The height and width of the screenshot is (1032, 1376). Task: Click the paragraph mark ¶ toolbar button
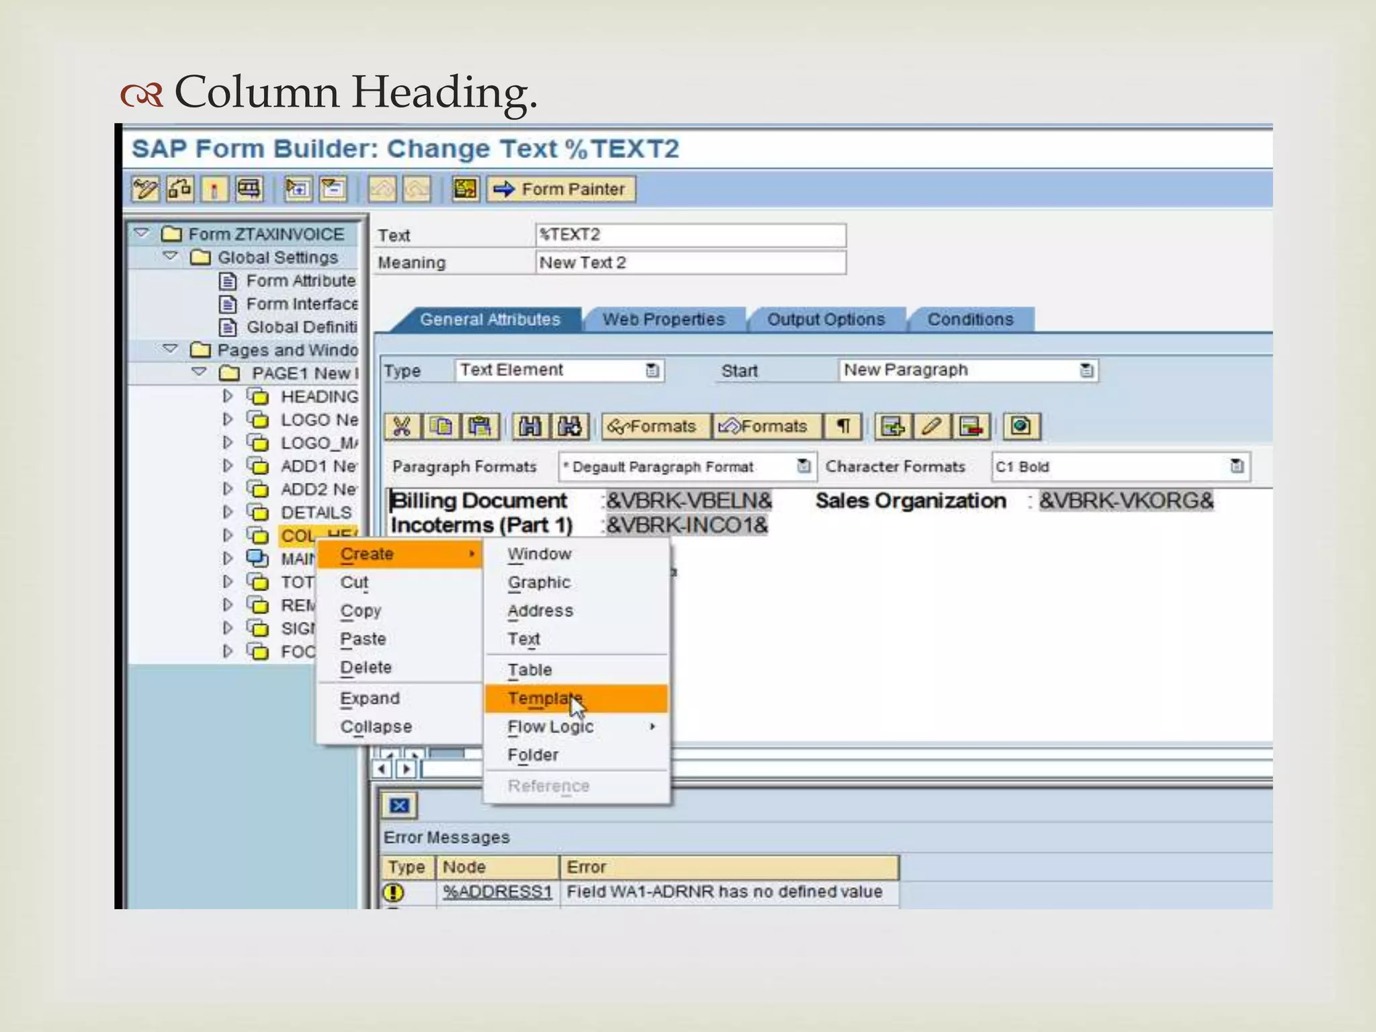(x=843, y=427)
